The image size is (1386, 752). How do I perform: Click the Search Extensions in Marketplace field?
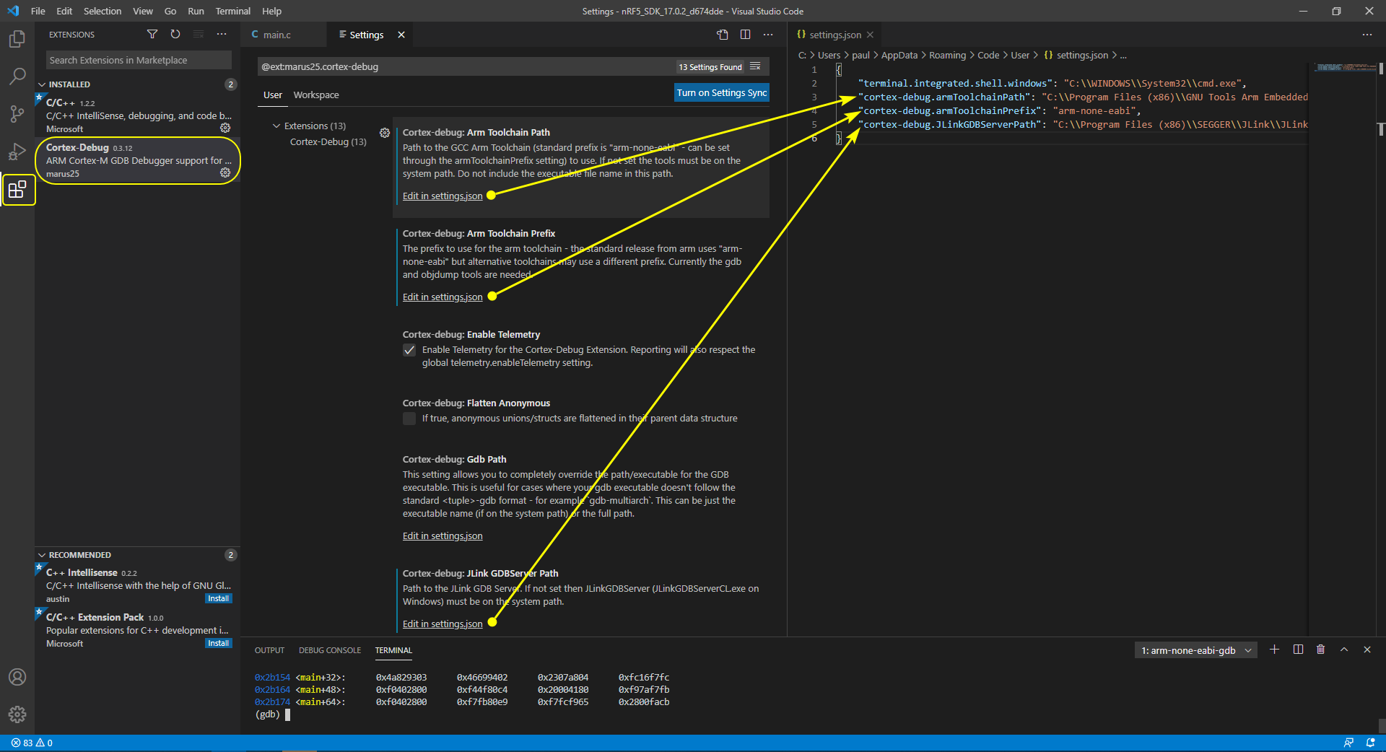click(139, 60)
